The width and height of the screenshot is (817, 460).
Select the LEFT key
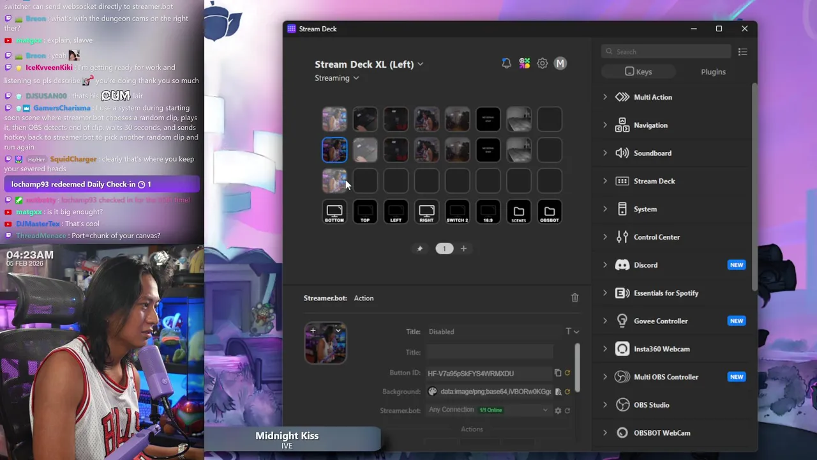(x=396, y=212)
